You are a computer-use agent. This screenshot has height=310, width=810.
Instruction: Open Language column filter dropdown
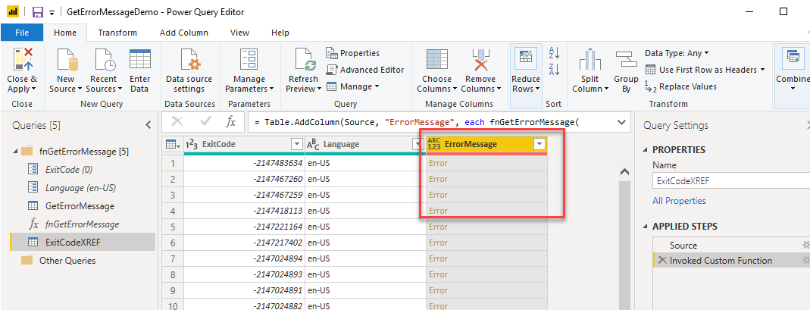point(418,144)
